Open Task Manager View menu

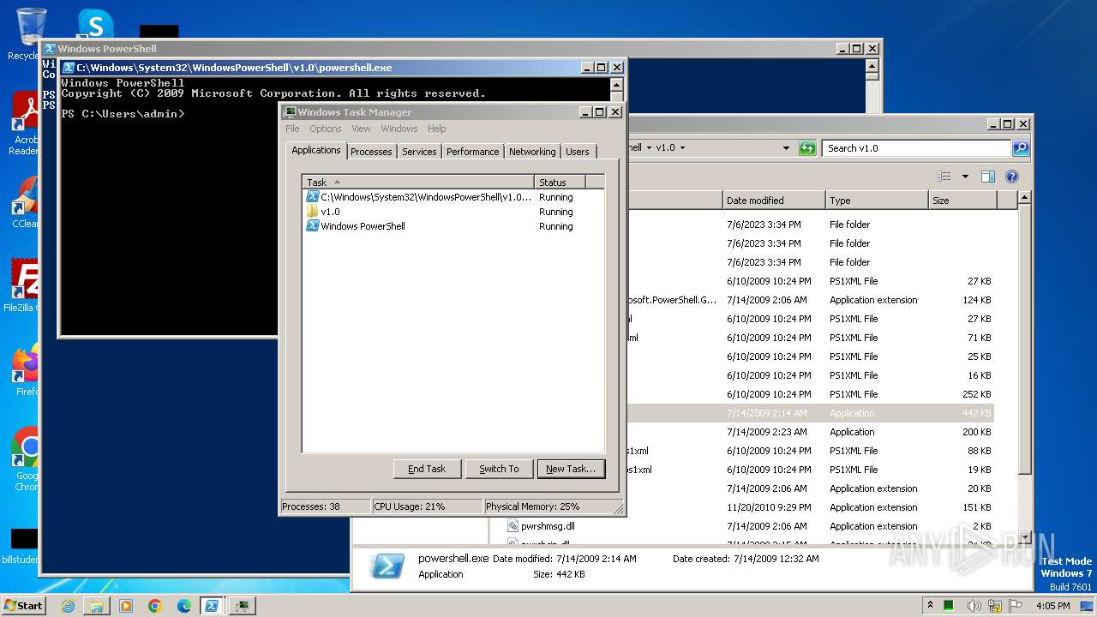pyautogui.click(x=361, y=129)
